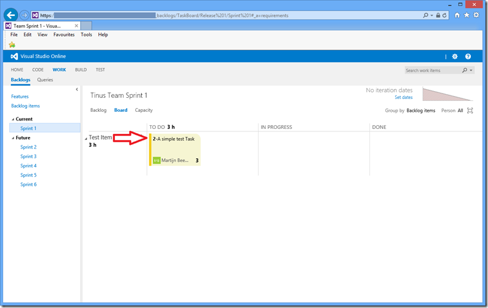
Task: Open the File menu
Action: point(14,35)
